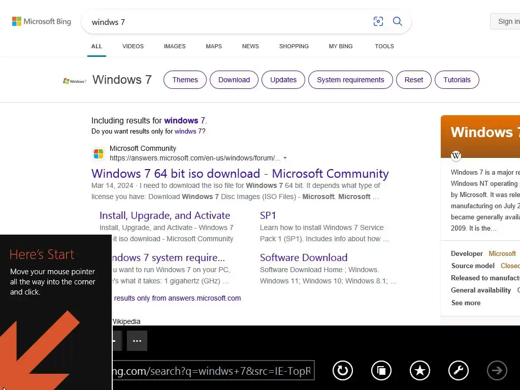Open "windows 7" corrected query link
The image size is (520, 390).
(184, 120)
